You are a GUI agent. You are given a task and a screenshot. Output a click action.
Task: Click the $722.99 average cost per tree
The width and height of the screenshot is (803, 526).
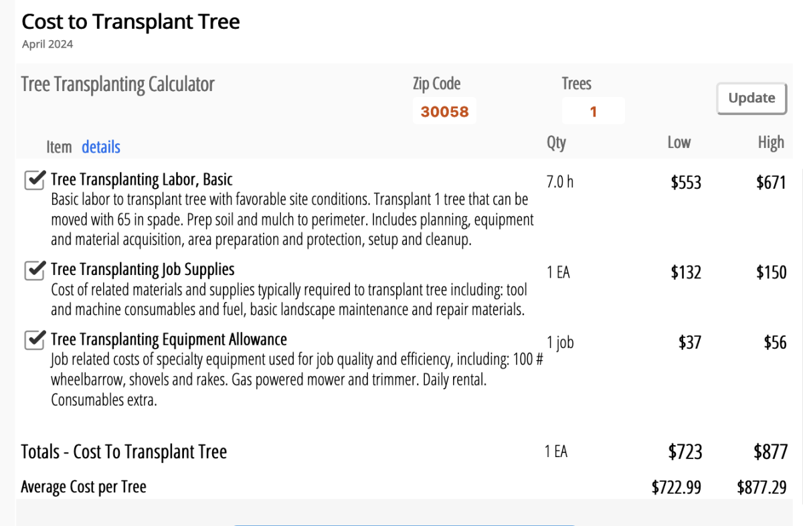[677, 487]
